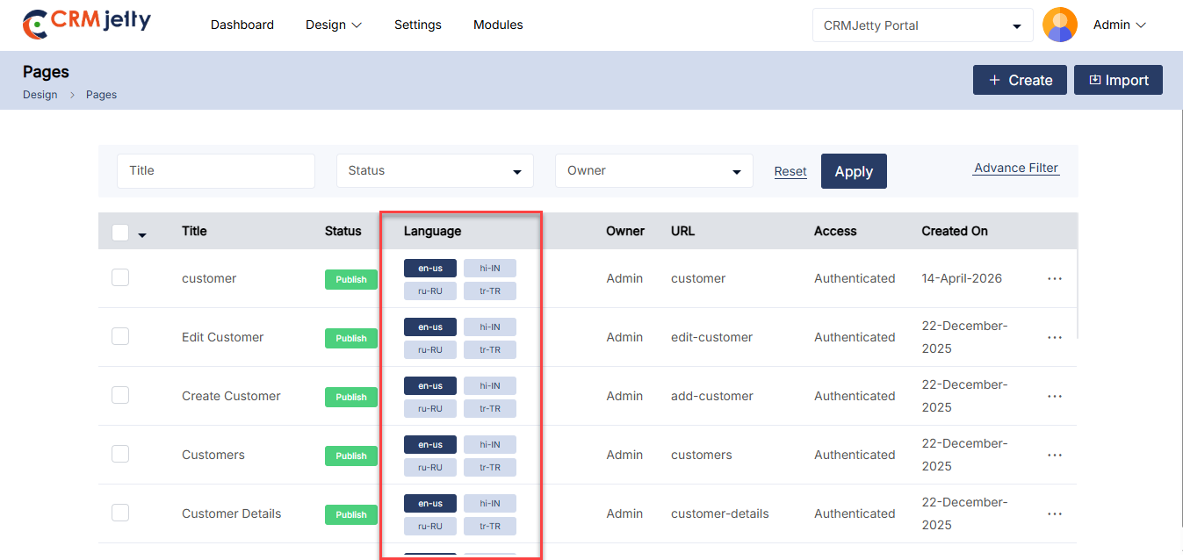
Task: Go to the Modules menu item
Action: 498,25
